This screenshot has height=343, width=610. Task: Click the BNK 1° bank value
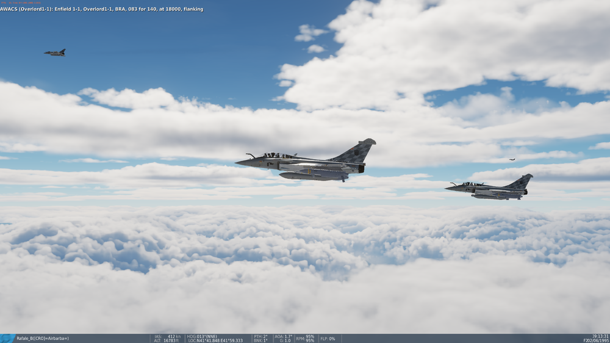point(260,341)
